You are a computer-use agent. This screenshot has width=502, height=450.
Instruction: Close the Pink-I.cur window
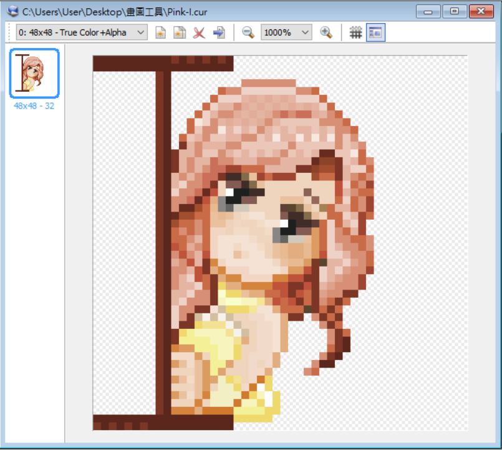pyautogui.click(x=481, y=12)
